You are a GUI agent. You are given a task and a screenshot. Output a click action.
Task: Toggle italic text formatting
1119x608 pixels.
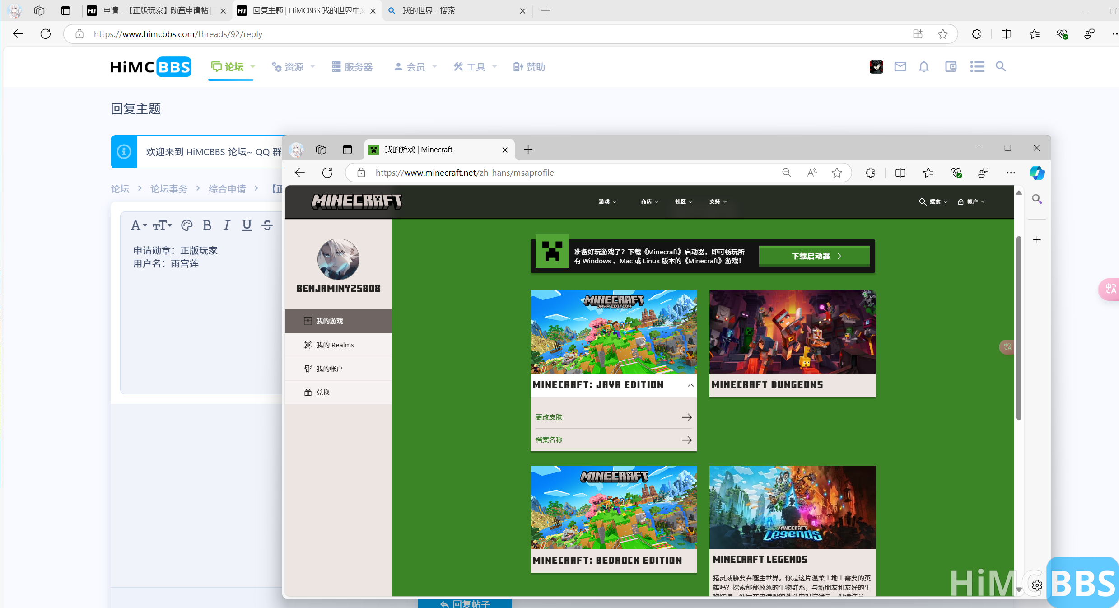(x=227, y=225)
